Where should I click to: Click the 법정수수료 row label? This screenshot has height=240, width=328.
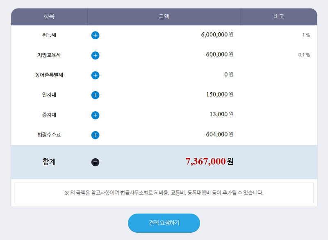click(49, 135)
